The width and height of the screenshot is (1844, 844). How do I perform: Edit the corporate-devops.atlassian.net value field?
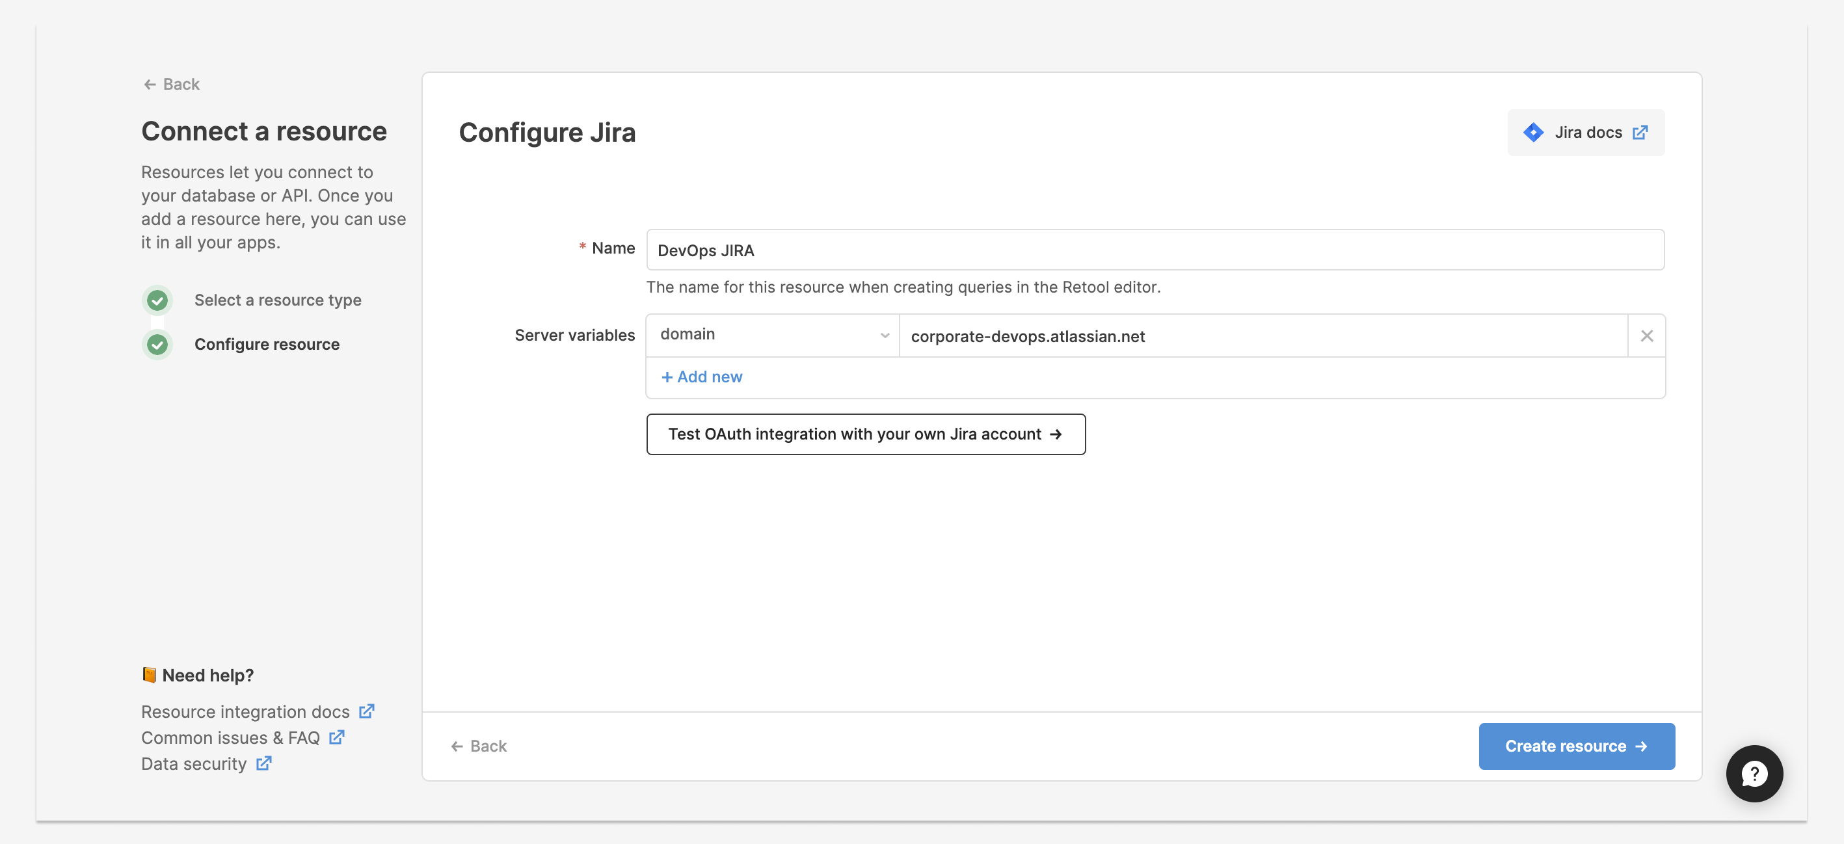[1263, 336]
